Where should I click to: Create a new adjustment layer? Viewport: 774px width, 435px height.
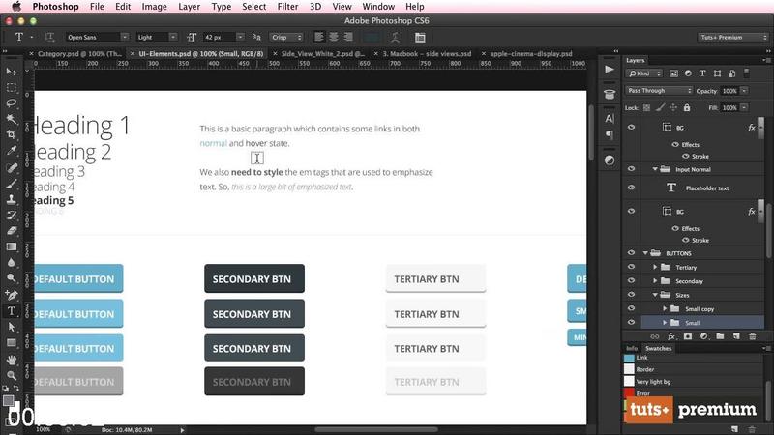[704, 336]
